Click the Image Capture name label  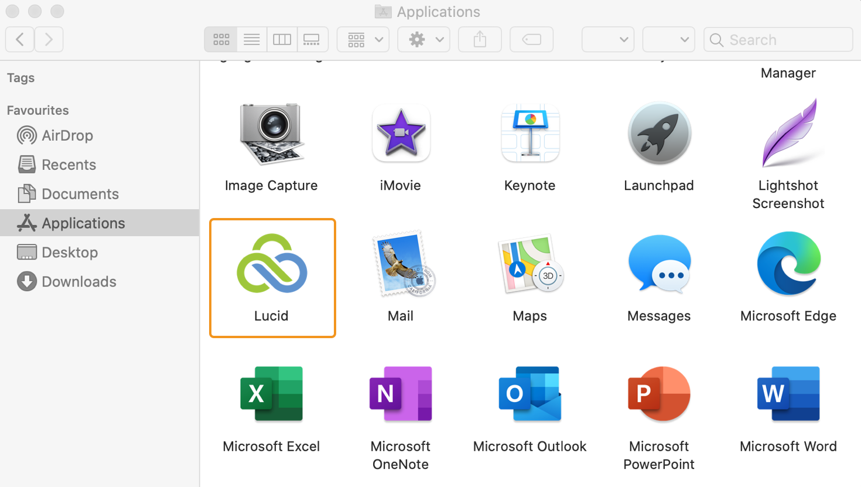tap(271, 185)
